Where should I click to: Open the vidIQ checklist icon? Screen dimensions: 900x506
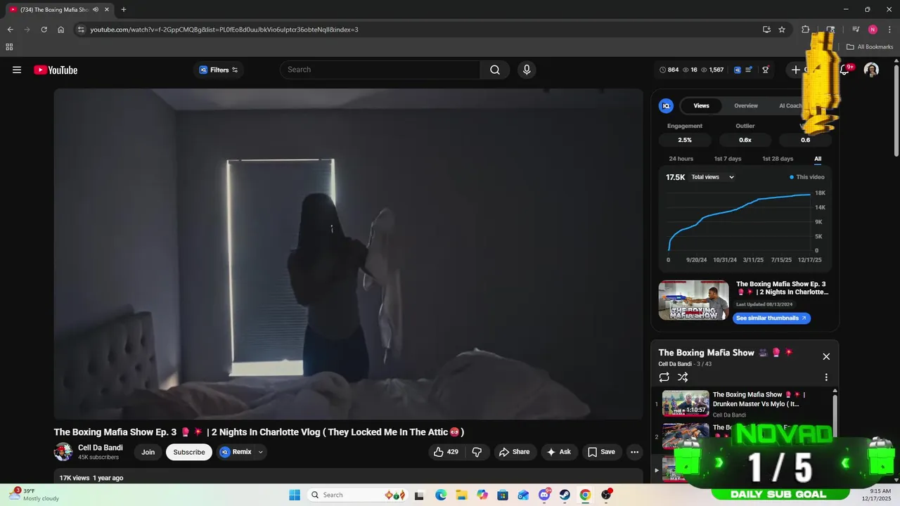(x=750, y=70)
